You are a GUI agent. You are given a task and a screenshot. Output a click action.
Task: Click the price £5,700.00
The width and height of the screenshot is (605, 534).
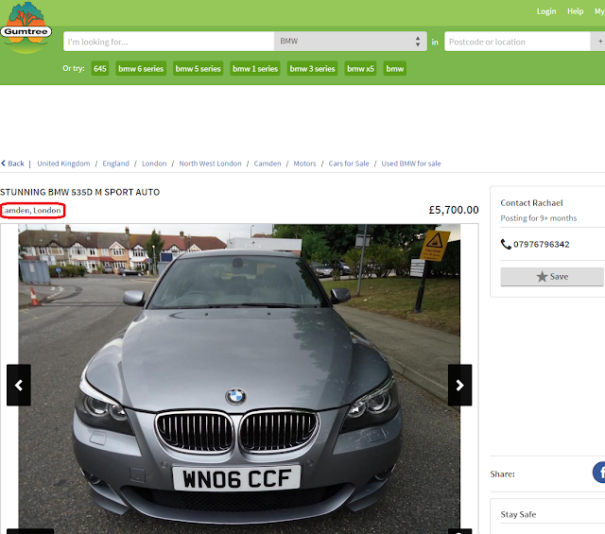click(454, 210)
